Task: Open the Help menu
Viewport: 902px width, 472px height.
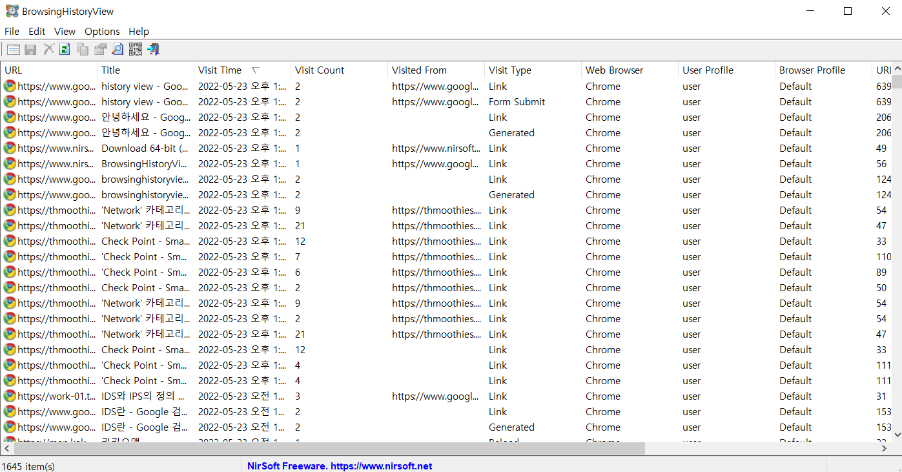Action: [139, 31]
